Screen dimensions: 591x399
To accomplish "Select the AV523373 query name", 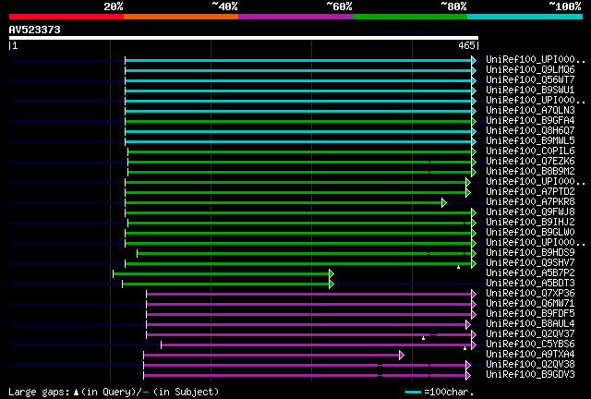I will coord(35,30).
